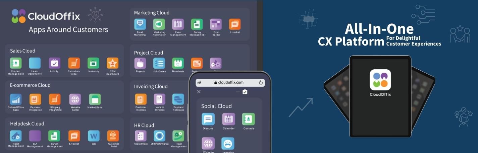478x153 pixels.
Task: Select the Lead/Opportunity app
Action: point(35,63)
